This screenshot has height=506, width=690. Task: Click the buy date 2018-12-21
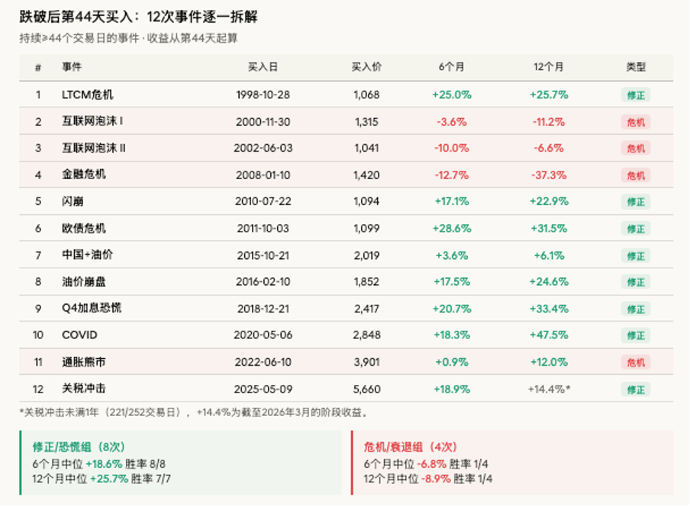[263, 309]
